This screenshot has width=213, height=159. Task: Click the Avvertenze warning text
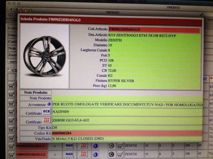127,104
